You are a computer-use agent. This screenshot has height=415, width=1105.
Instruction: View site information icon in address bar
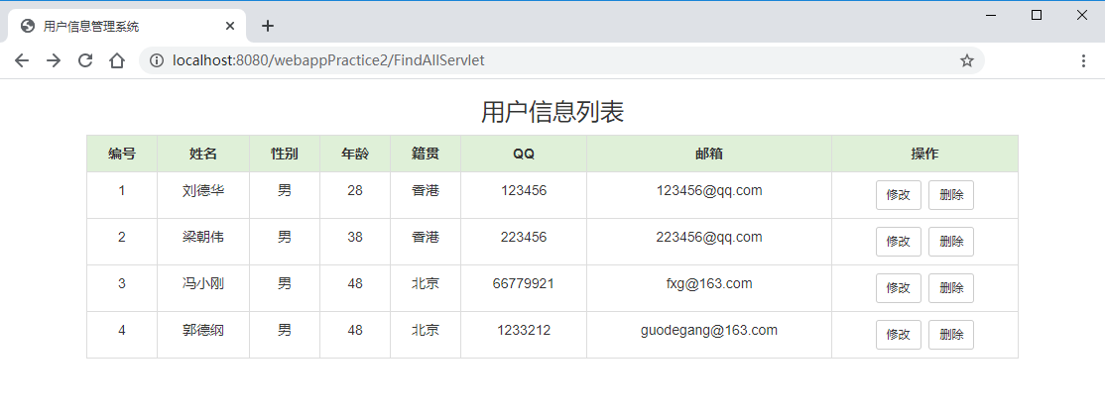point(157,60)
